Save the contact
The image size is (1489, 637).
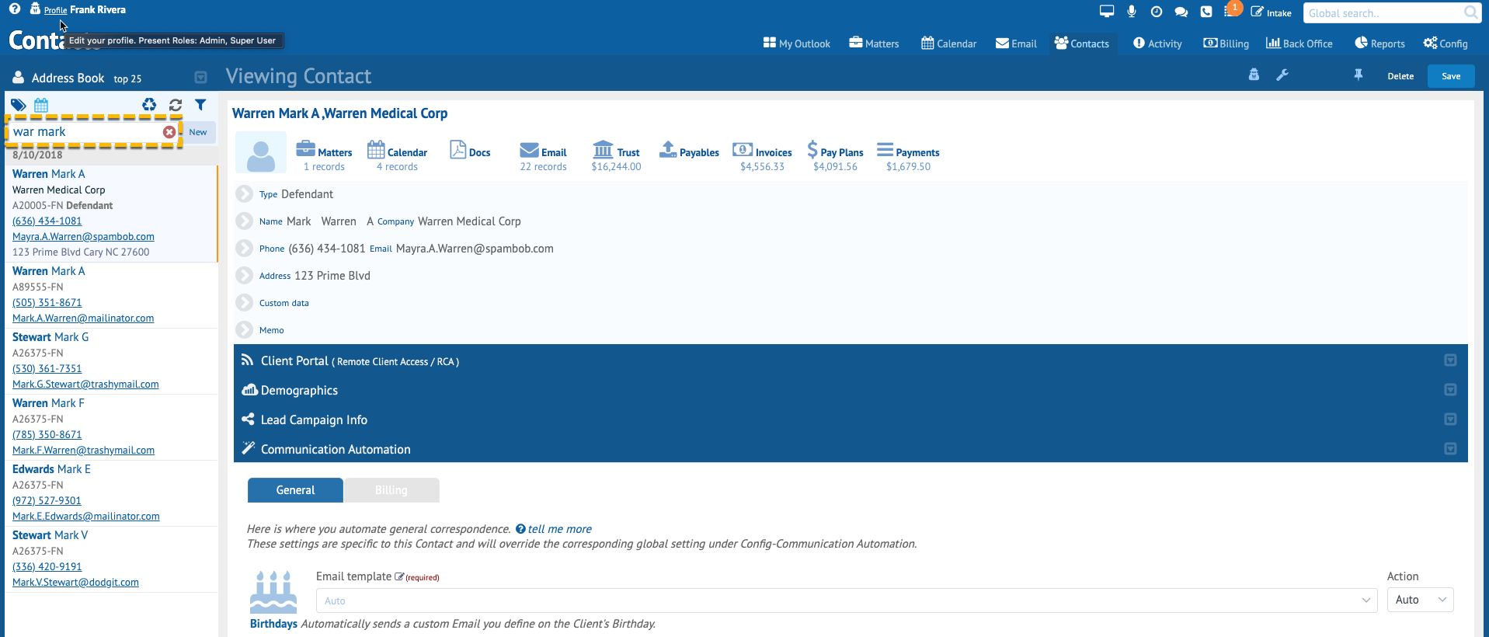(1451, 76)
